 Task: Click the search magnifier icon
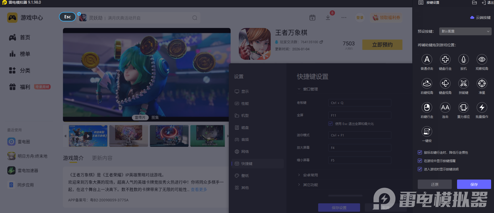click(x=195, y=18)
